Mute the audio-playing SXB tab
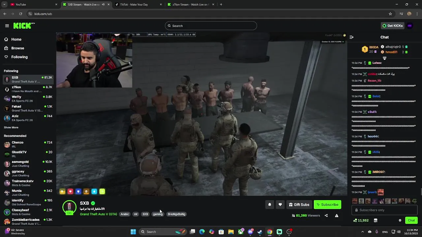This screenshot has height=237, width=422. [x=103, y=5]
